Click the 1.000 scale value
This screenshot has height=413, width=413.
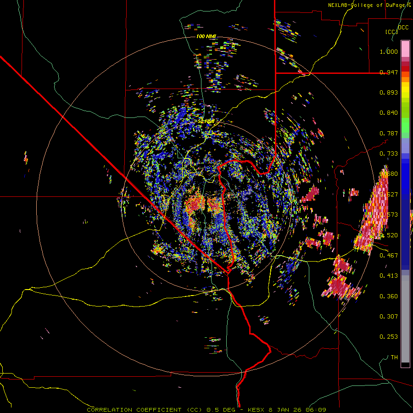pyautogui.click(x=389, y=51)
